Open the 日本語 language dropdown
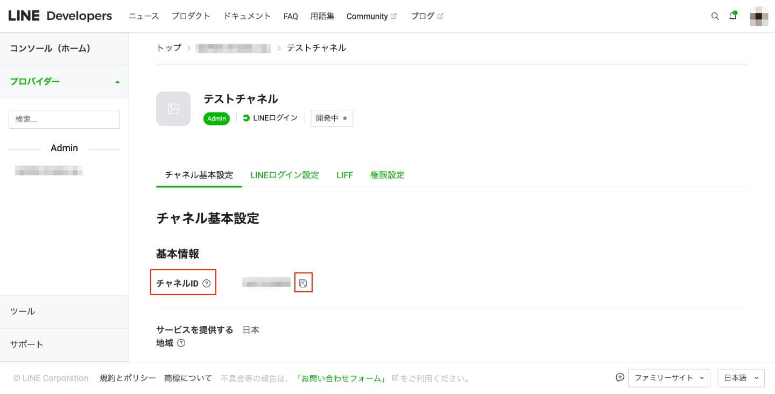775x394 pixels. (741, 378)
